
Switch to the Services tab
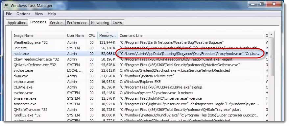click(57, 23)
